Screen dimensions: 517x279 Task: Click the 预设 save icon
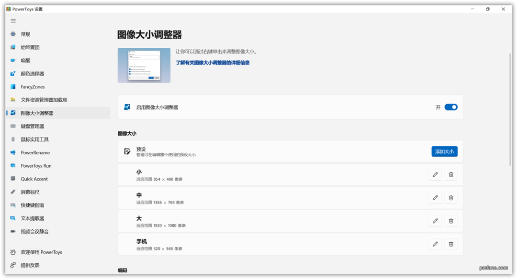(127, 151)
